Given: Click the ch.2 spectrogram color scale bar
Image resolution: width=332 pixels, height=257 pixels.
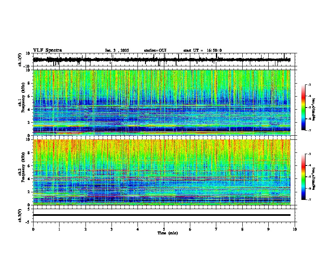Looking at the screenshot, I should (303, 177).
